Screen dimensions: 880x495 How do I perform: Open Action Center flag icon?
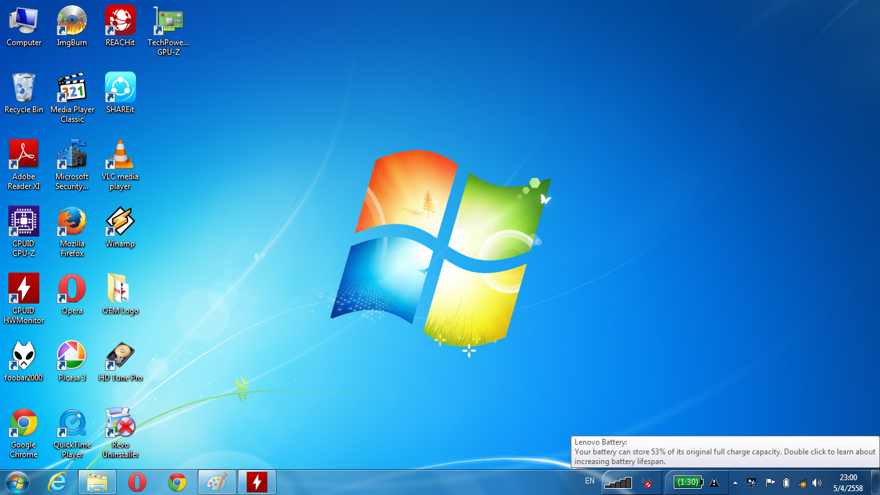769,483
